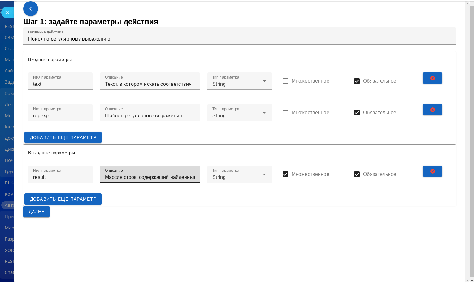Close the side panel with X button
The height and width of the screenshot is (282, 474).
click(x=7, y=12)
